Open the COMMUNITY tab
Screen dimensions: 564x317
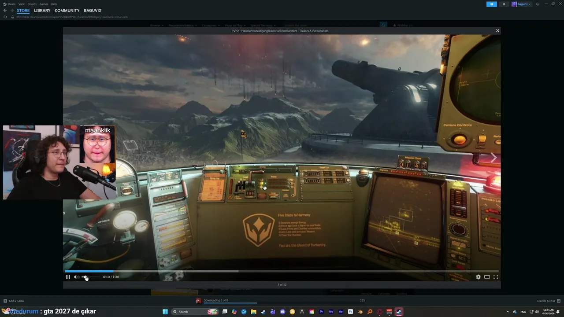67,11
